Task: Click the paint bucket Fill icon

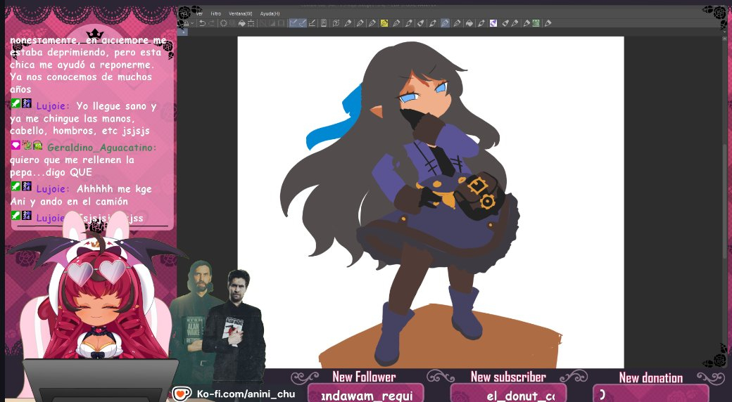Action: 241,23
